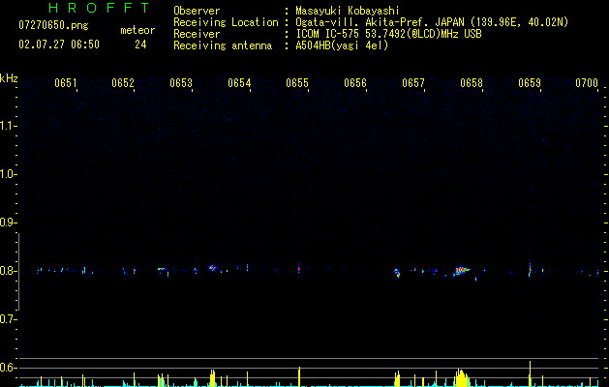Click the HROFFT title text
This screenshot has height=387, width=609.
(x=99, y=8)
